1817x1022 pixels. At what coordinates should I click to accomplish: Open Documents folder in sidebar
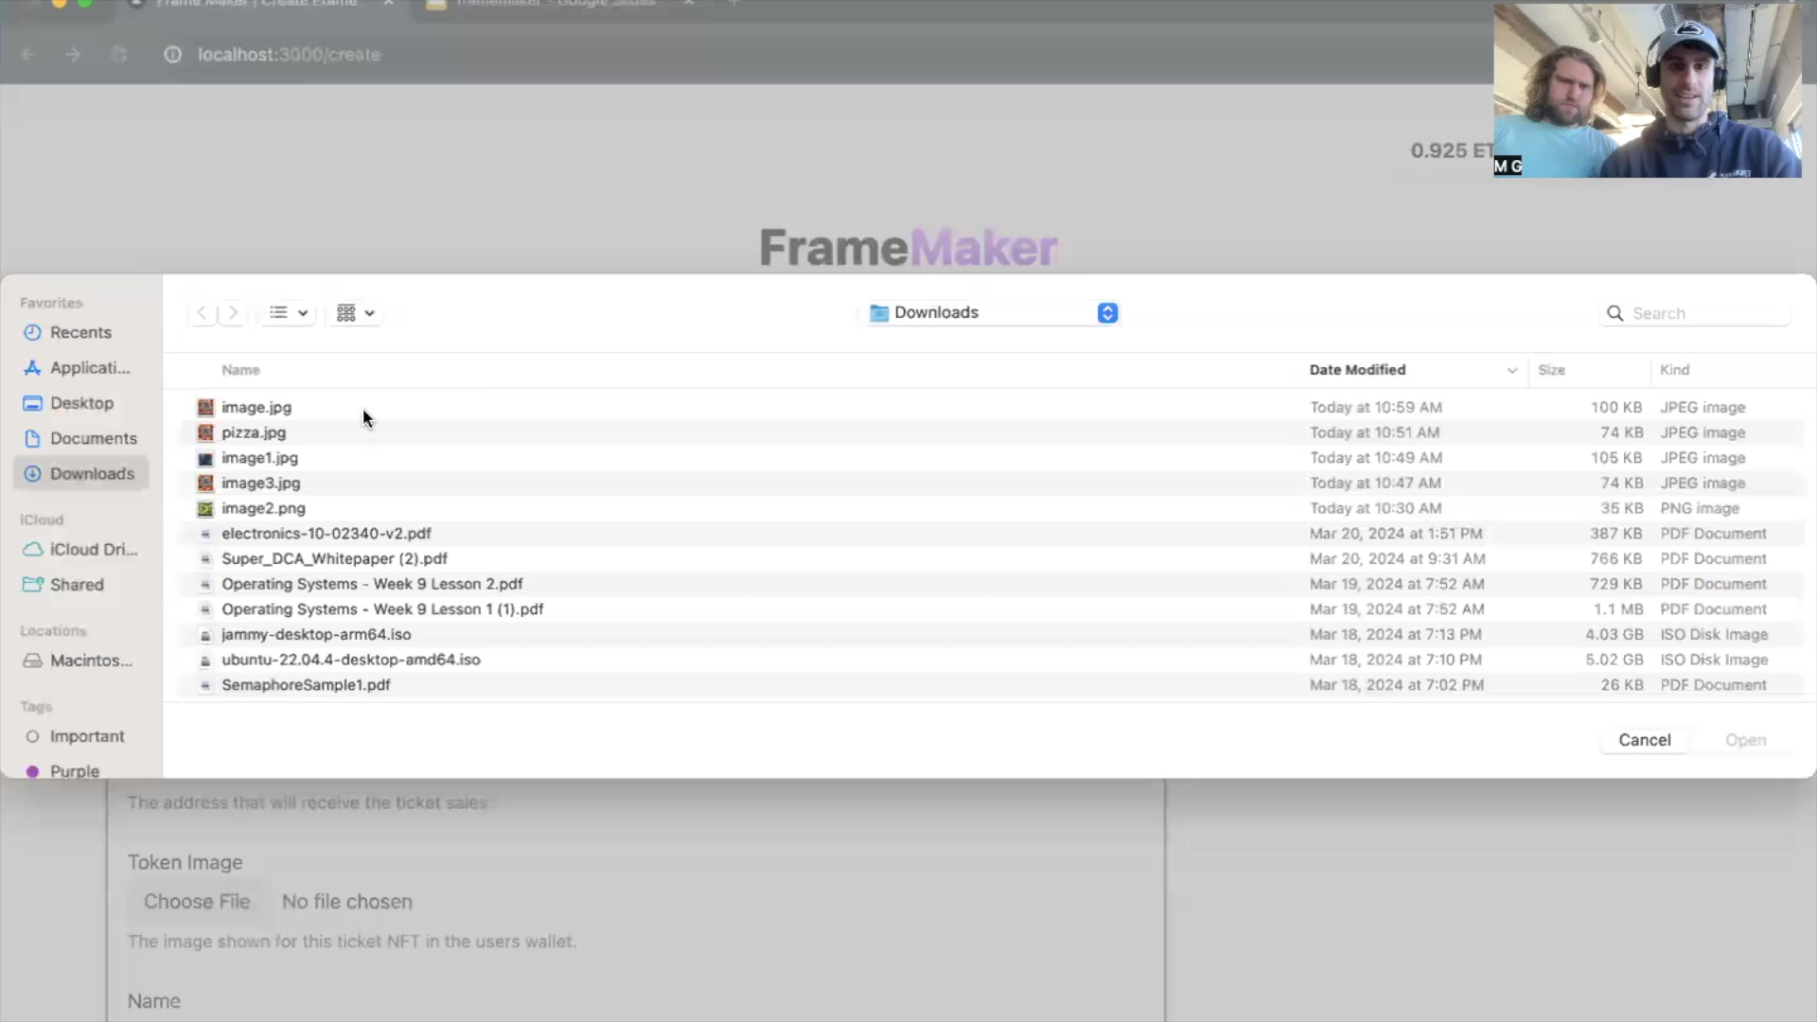(80, 438)
